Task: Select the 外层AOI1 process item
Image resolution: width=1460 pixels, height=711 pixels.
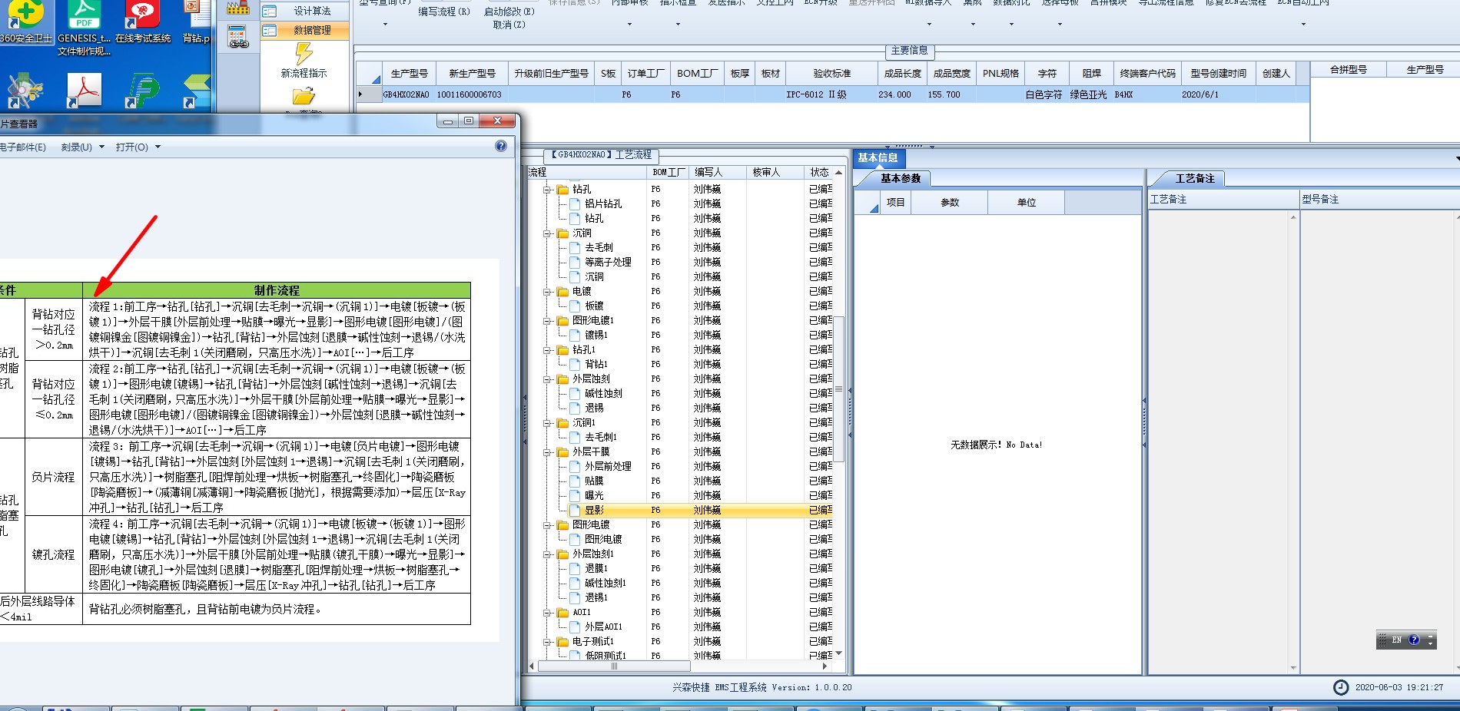Action: point(603,627)
